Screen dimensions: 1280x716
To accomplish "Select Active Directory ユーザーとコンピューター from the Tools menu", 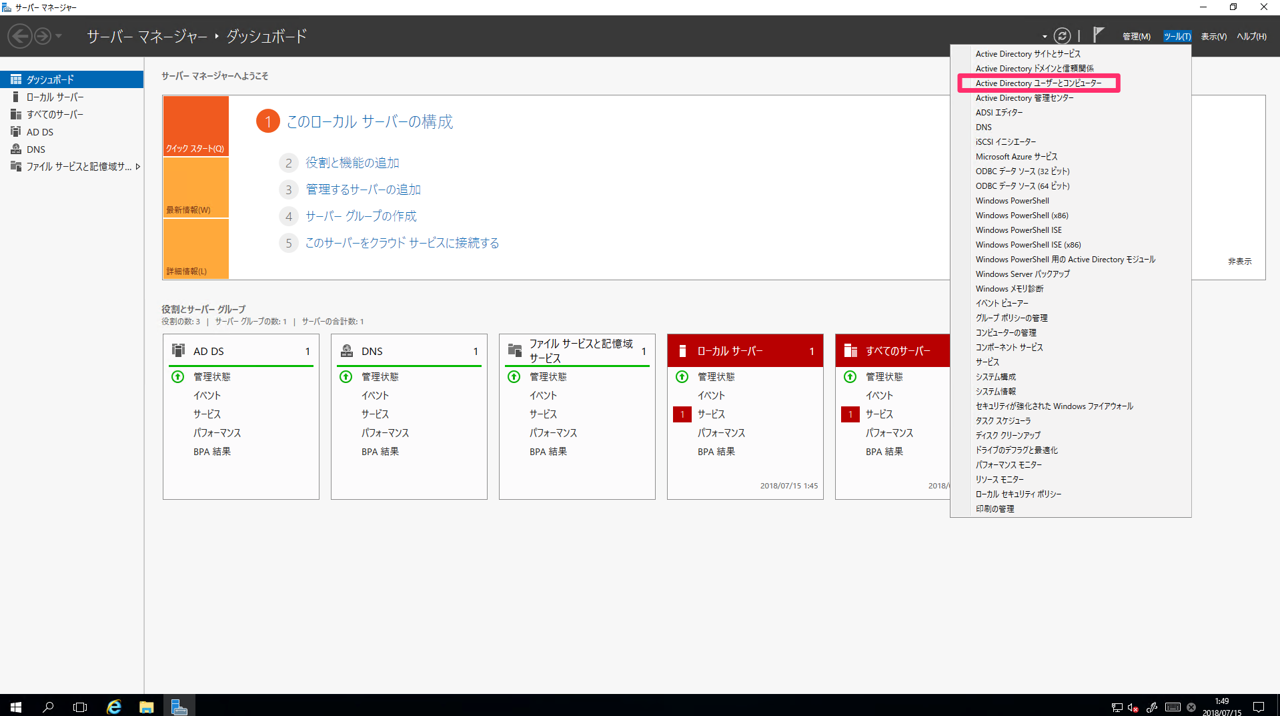I will [1039, 83].
